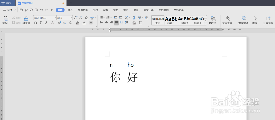Screen dimensions: 275x120
Task: Click the paragraph shading paint bucket
Action: (x=134, y=23)
